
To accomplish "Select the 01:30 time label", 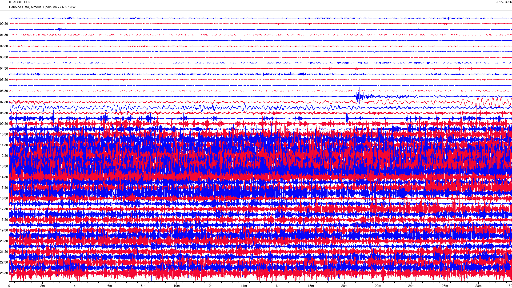I will (4, 35).
